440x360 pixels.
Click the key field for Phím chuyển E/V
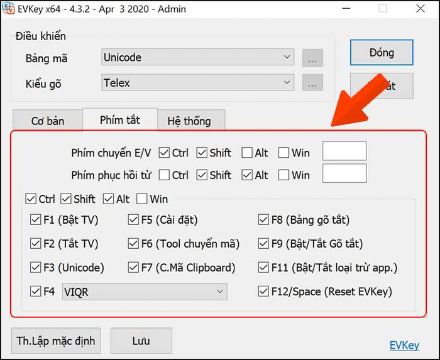344,151
